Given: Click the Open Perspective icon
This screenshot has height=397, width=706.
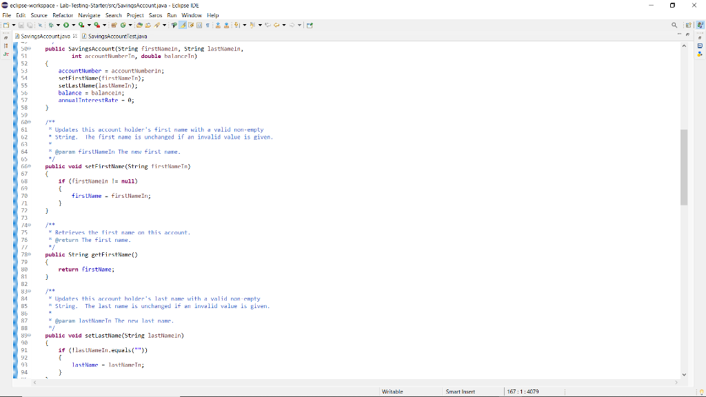Looking at the screenshot, I should point(689,26).
